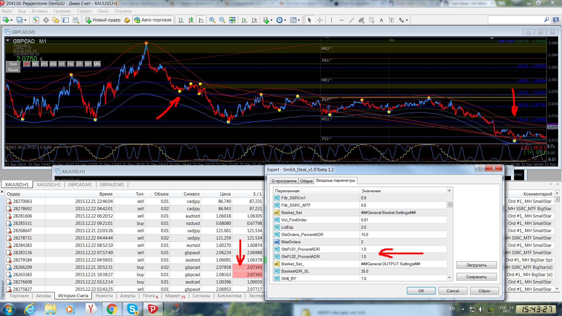This screenshot has width=562, height=316.
Task: Open the Сервис menu
Action: 84,11
